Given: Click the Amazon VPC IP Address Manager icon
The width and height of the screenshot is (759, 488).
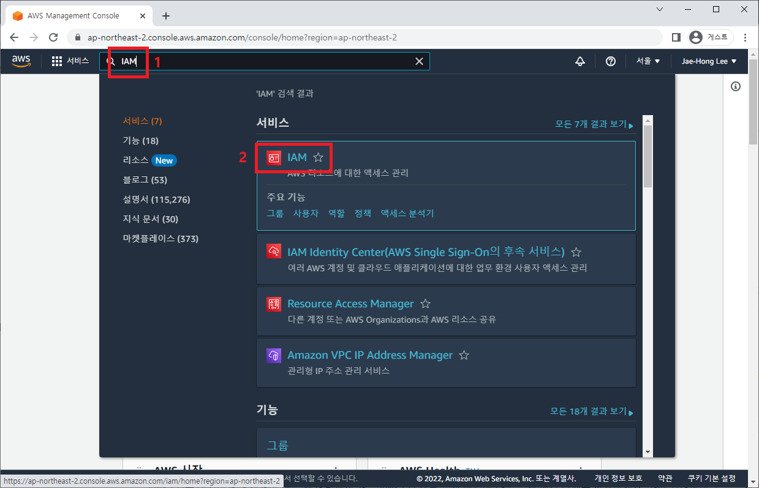Looking at the screenshot, I should 274,355.
